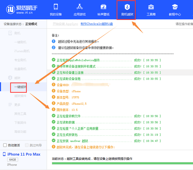The width and height of the screenshot is (193, 170).
Task: Click 正常模式 connection status text
Action: pos(31,24)
